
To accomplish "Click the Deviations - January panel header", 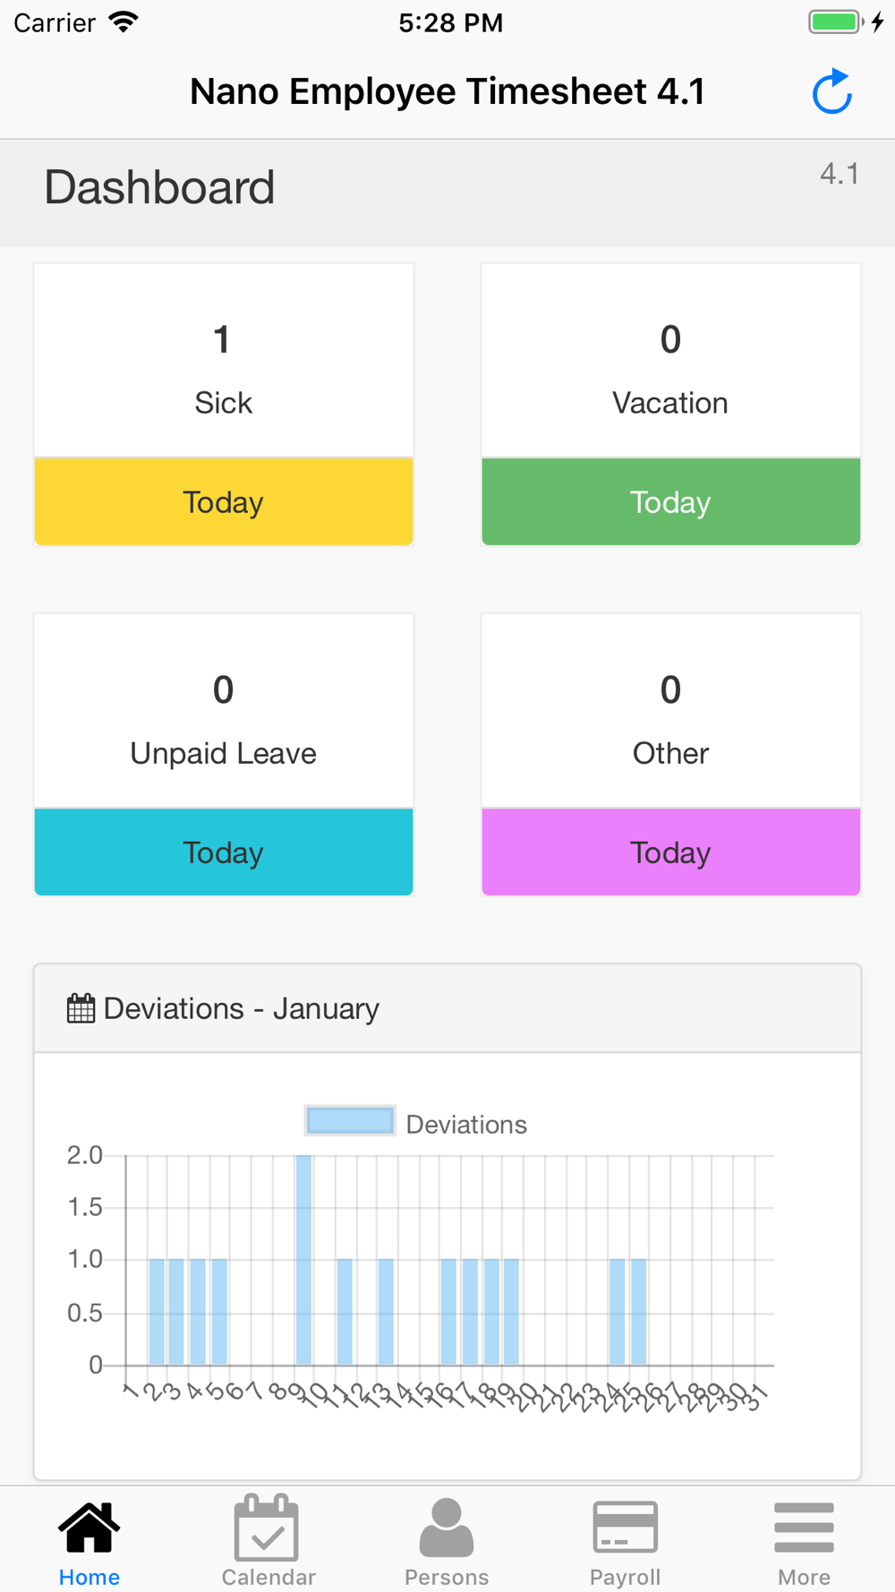I will 447,1008.
